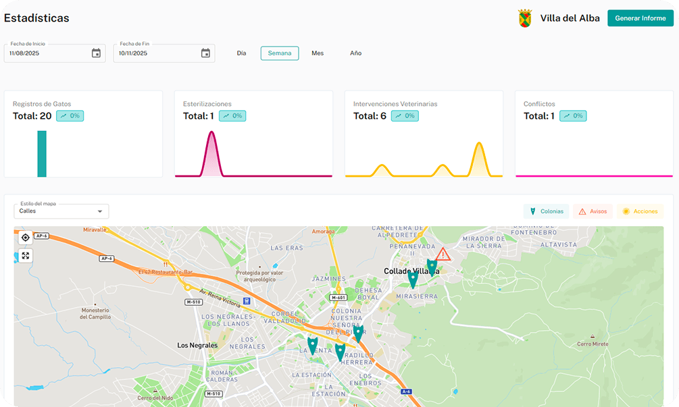Toggle the Colonias map layer

point(546,211)
